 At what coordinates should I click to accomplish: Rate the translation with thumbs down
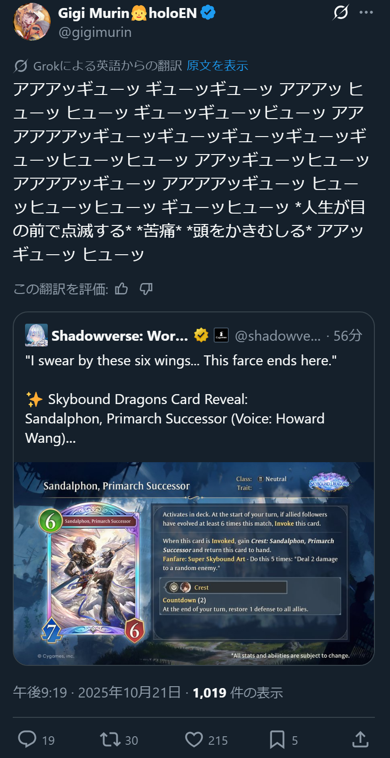[146, 289]
